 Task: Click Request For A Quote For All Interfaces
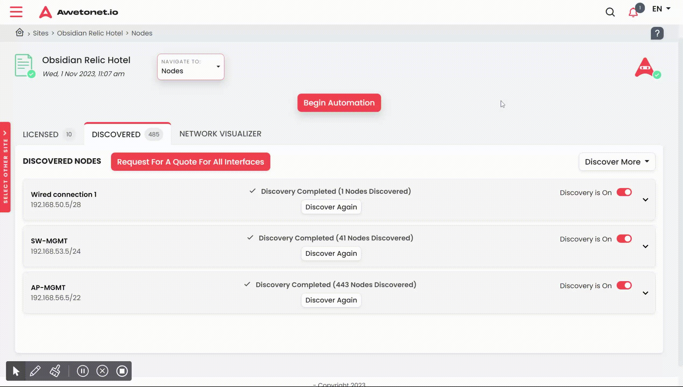[x=190, y=161]
